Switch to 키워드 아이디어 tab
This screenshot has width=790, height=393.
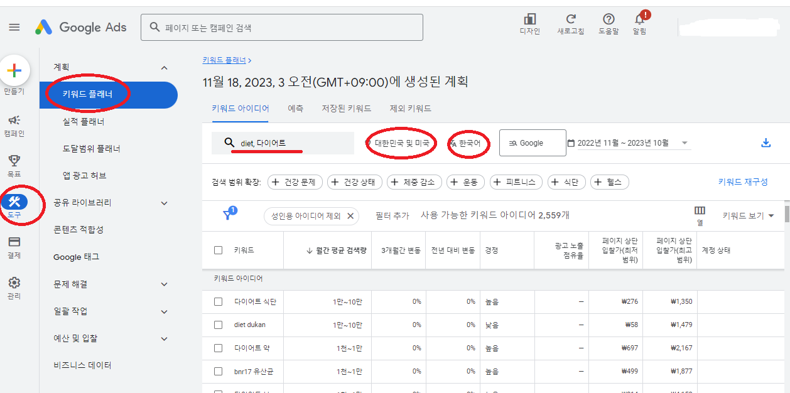click(x=240, y=109)
